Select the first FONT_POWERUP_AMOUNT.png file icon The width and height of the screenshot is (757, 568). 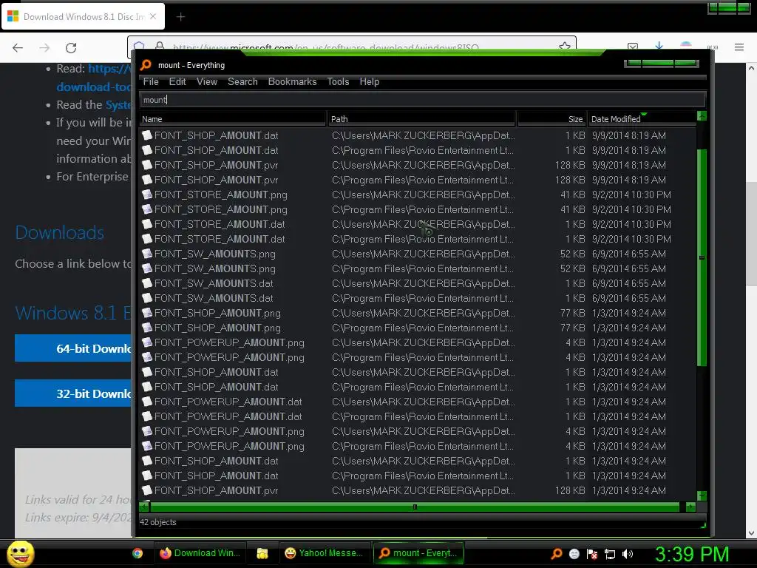[x=147, y=342]
